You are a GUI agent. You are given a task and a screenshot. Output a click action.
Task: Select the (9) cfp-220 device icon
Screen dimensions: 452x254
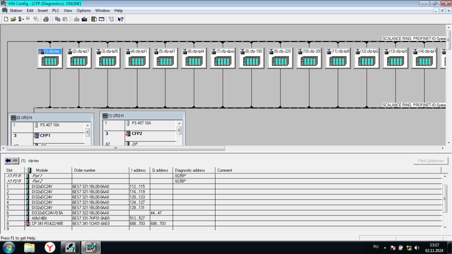pos(280,58)
